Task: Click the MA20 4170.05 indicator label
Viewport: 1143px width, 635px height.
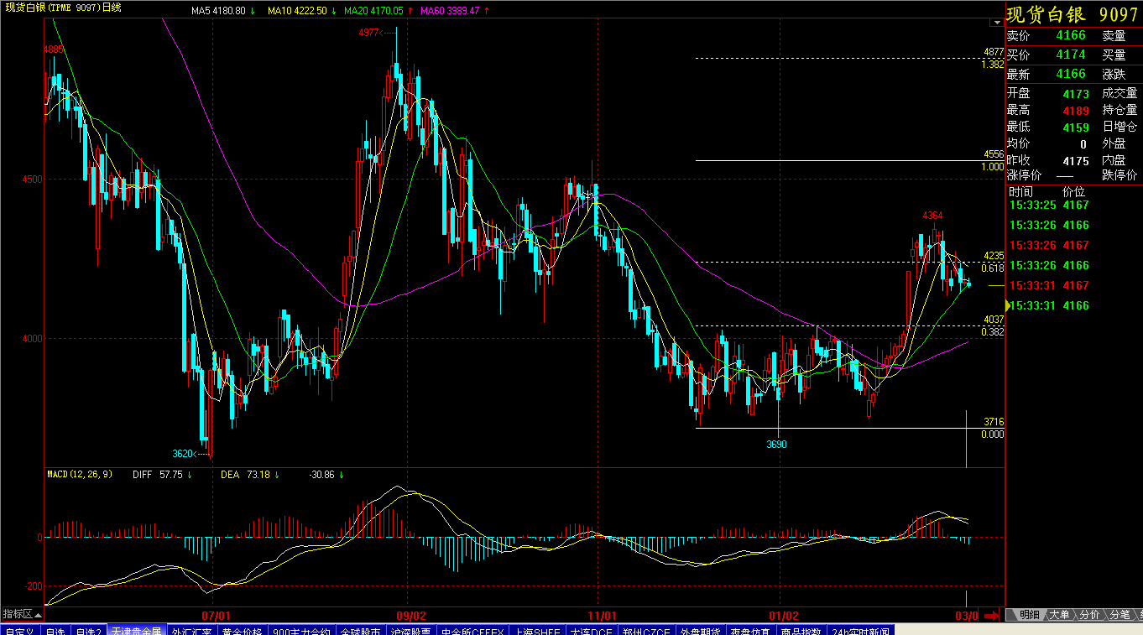Action: click(378, 11)
